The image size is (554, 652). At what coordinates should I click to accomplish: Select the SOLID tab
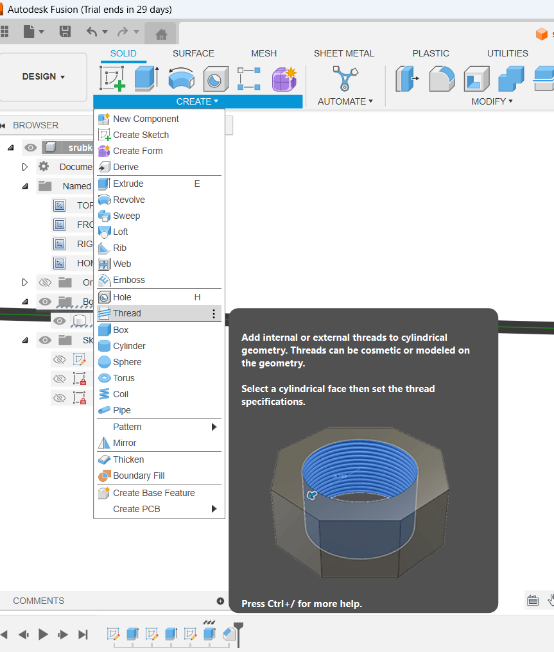coord(123,54)
